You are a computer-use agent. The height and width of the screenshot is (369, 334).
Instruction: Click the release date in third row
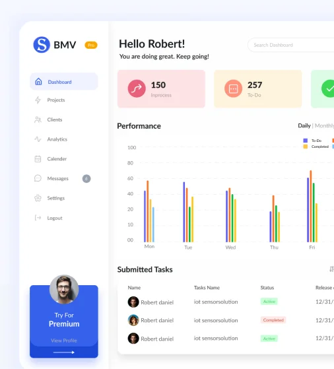325,338
